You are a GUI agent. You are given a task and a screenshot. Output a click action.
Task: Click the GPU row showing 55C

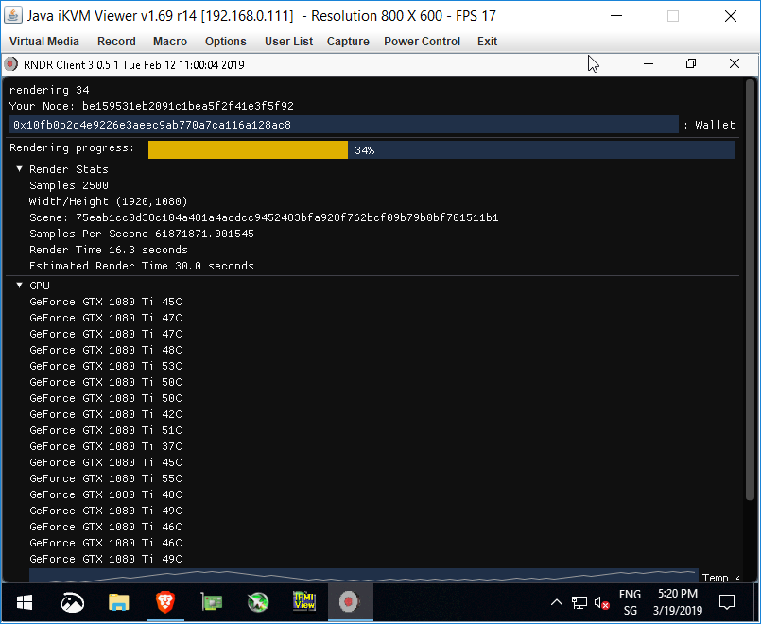coord(106,478)
